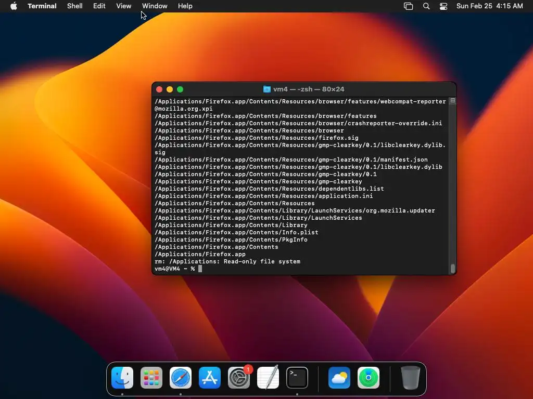This screenshot has height=399, width=533.
Task: Click the Terminal vertical scrollbar thumb
Action: pyautogui.click(x=453, y=269)
